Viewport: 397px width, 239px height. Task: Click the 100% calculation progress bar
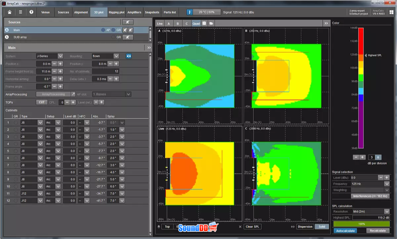coord(361,224)
